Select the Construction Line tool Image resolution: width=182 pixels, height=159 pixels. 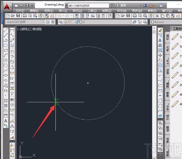pyautogui.click(x=6, y=35)
